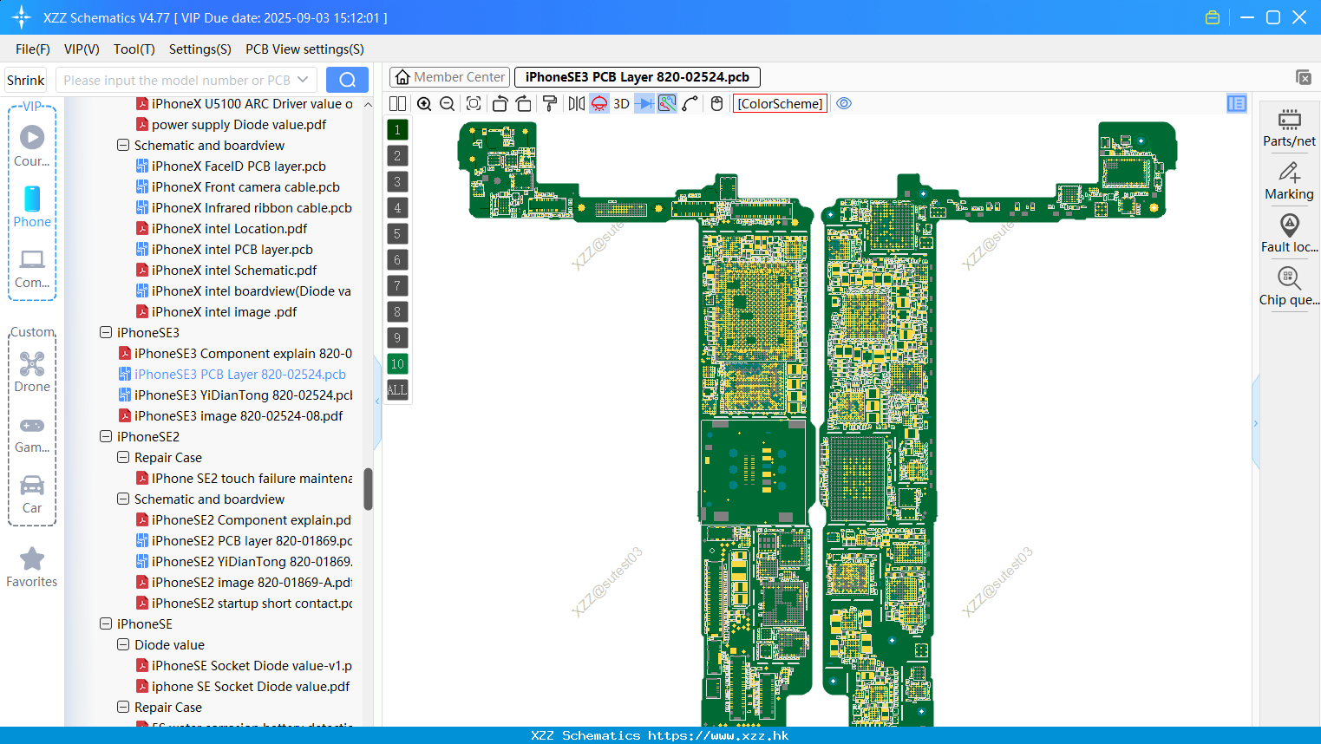Rotate the board counter-clockwise
Viewport: 1321px width, 744px height.
click(500, 103)
